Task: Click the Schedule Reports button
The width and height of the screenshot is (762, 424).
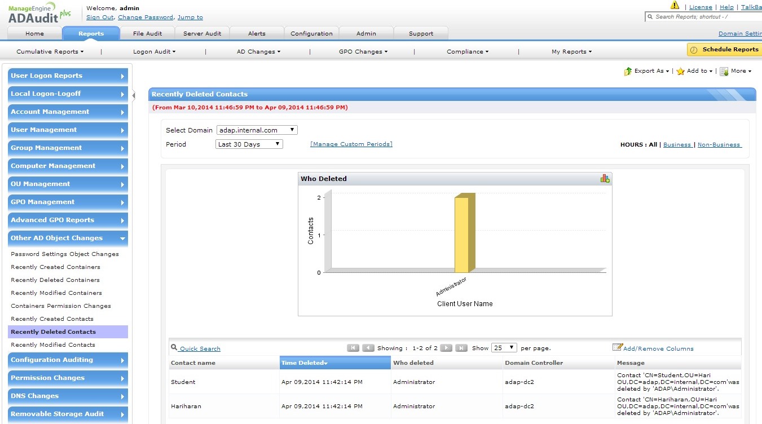Action: tap(724, 50)
